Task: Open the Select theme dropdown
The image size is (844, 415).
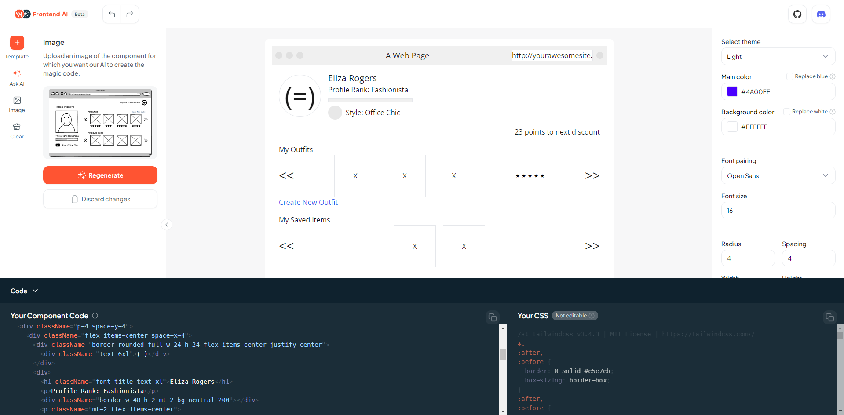Action: tap(778, 57)
